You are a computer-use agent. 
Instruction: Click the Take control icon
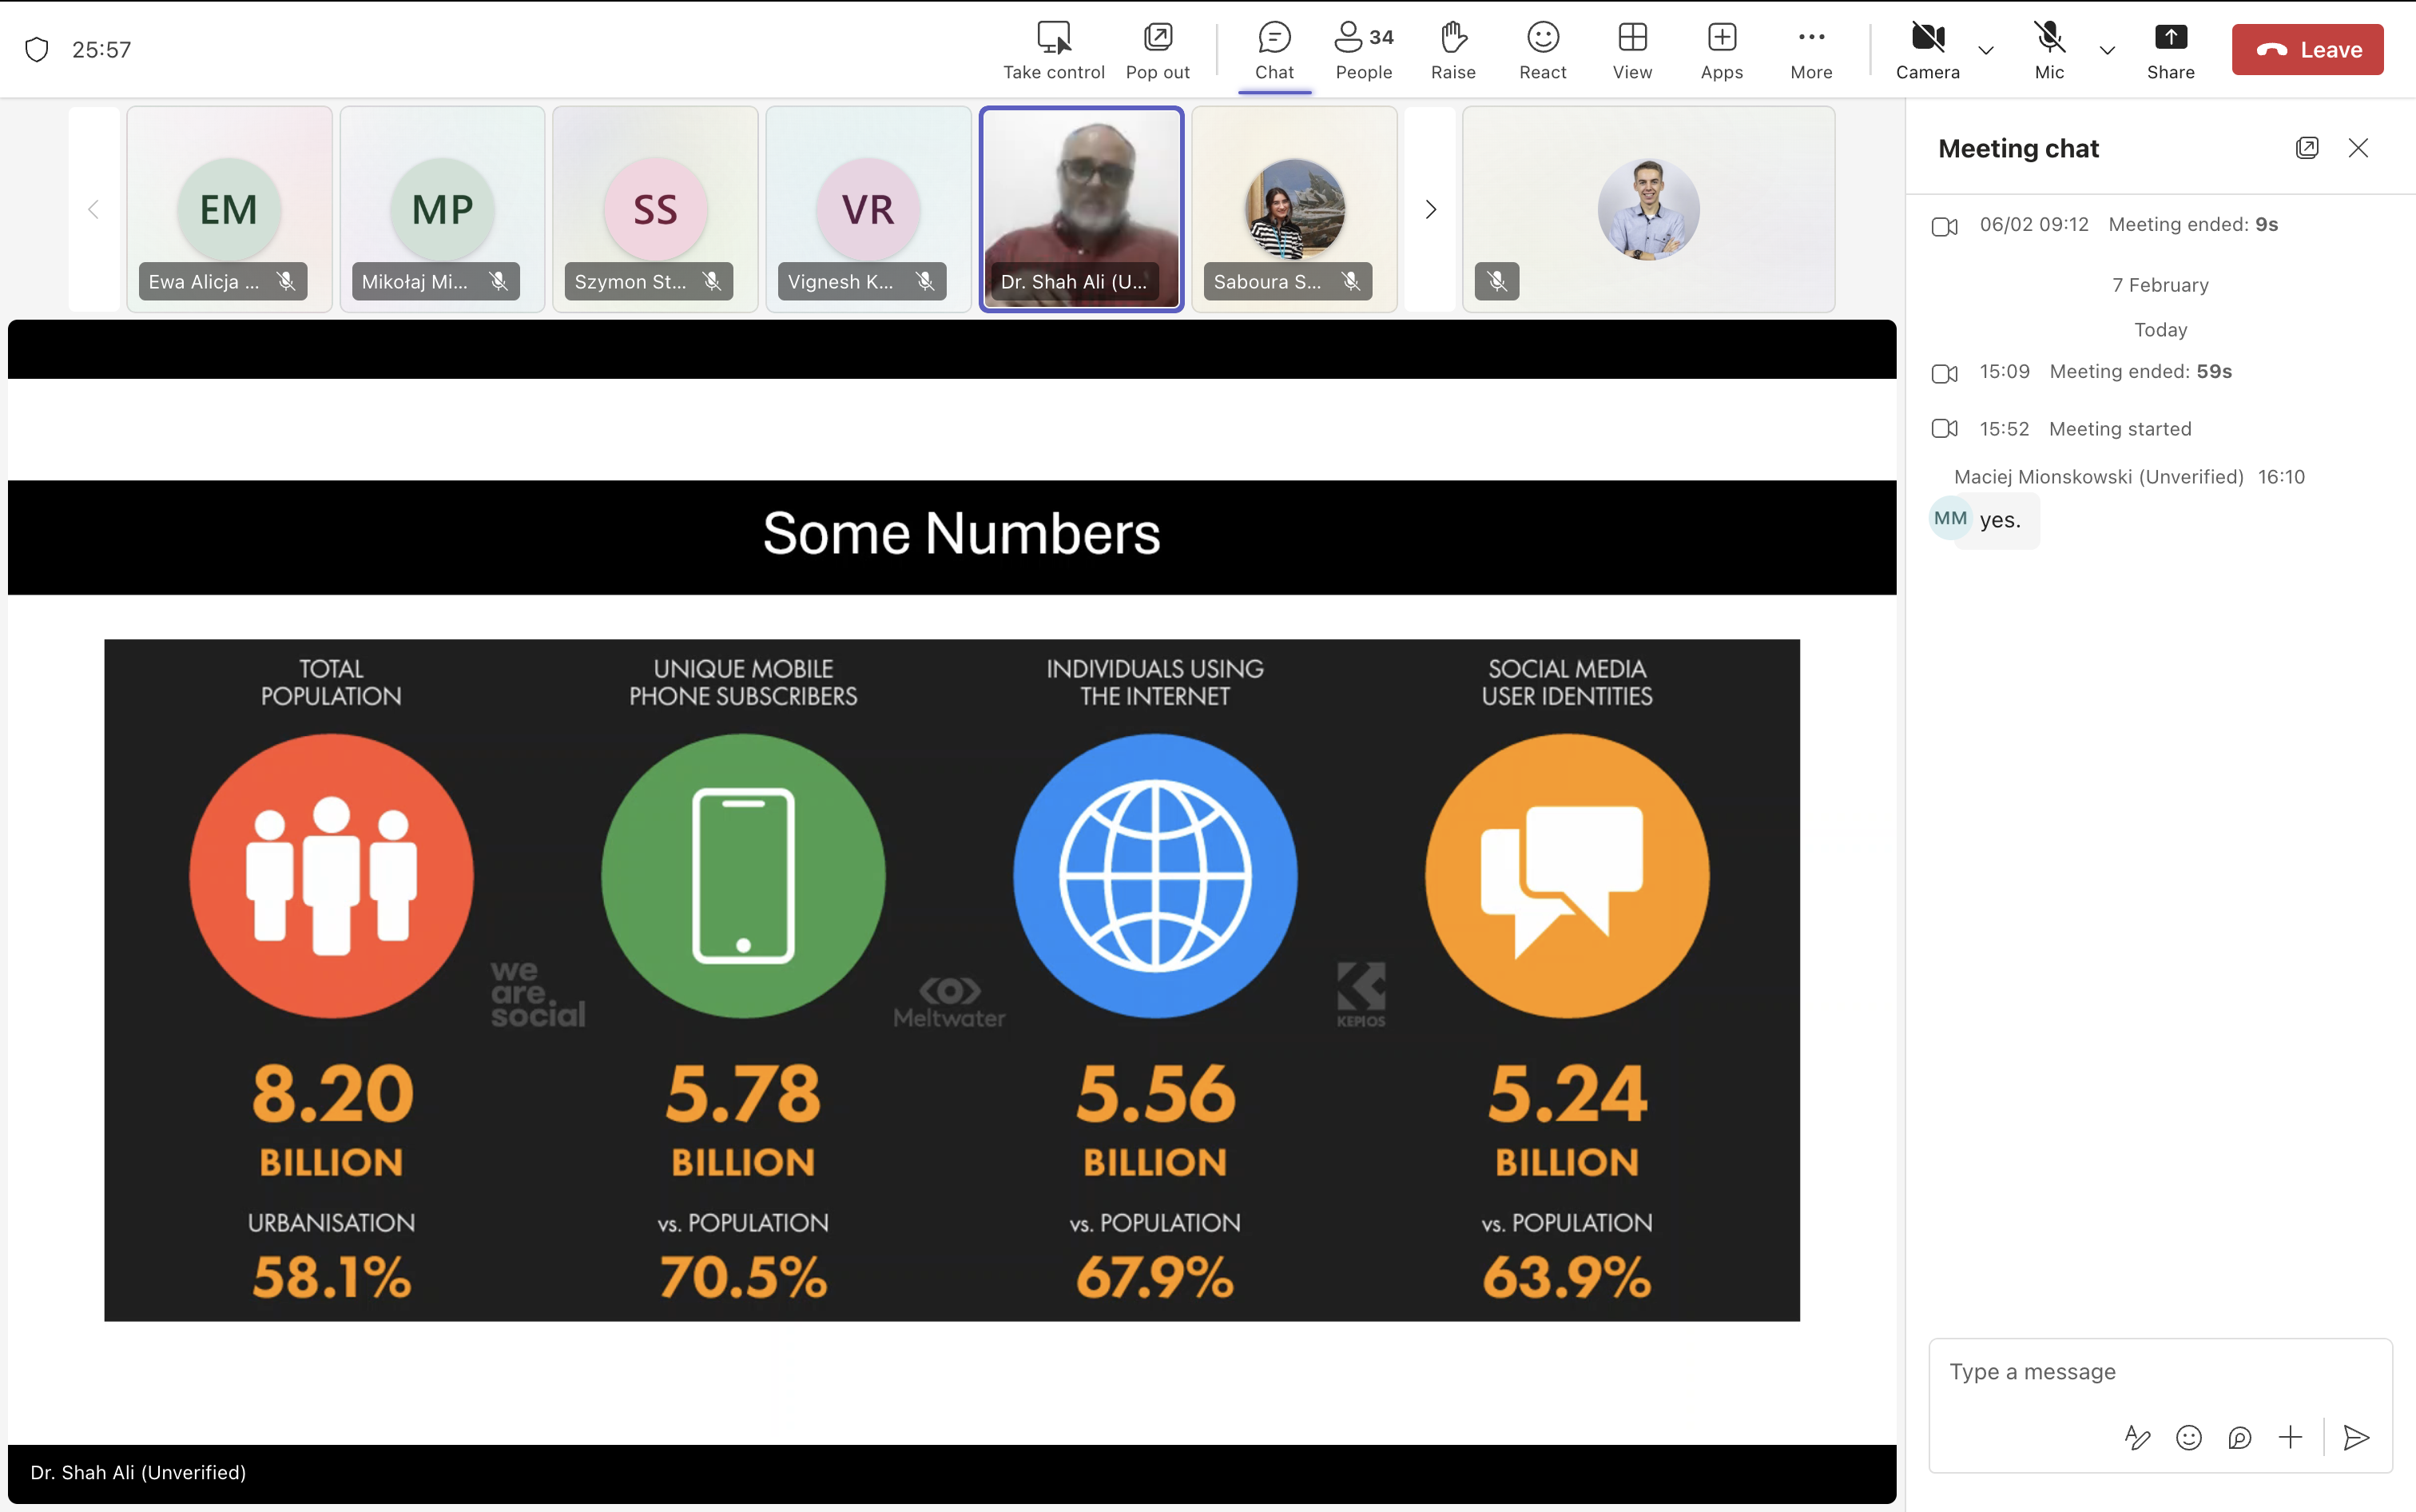tap(1054, 38)
